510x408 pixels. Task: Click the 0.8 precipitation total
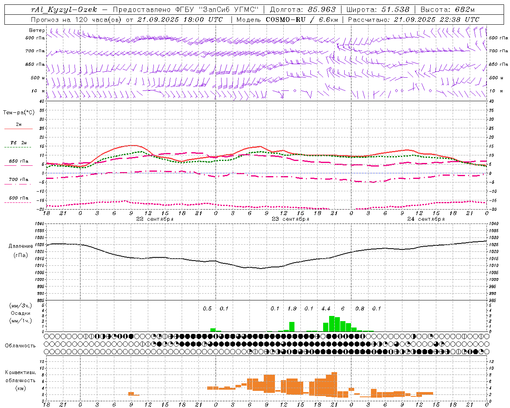tap(360, 309)
